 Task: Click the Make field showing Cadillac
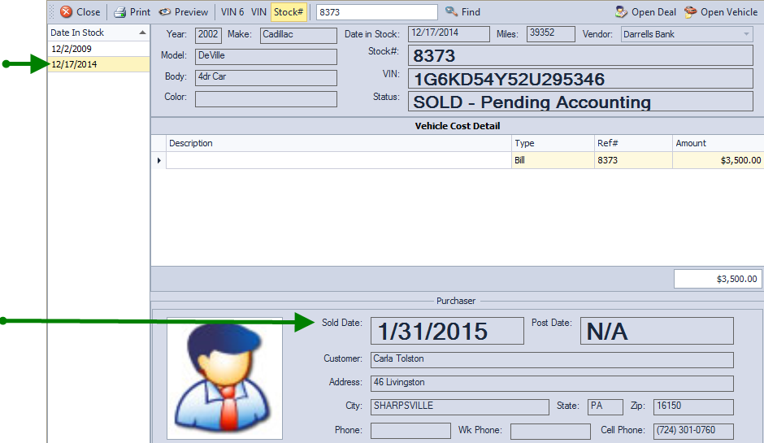coord(298,35)
